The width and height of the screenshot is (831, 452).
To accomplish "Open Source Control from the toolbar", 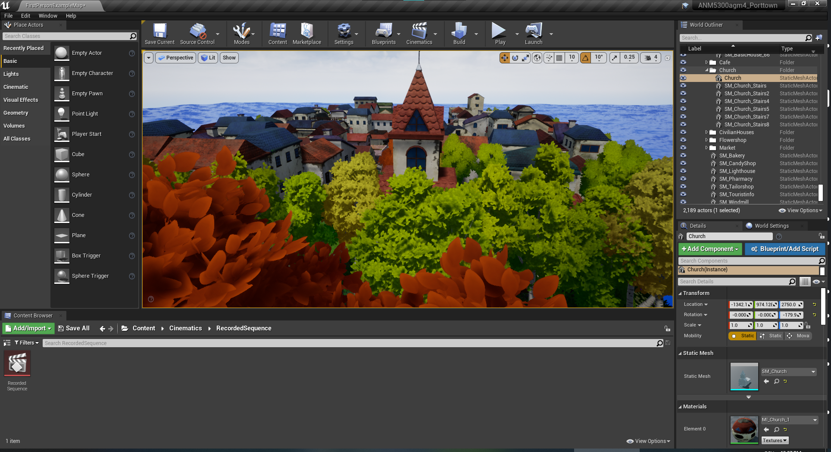I will 197,34.
